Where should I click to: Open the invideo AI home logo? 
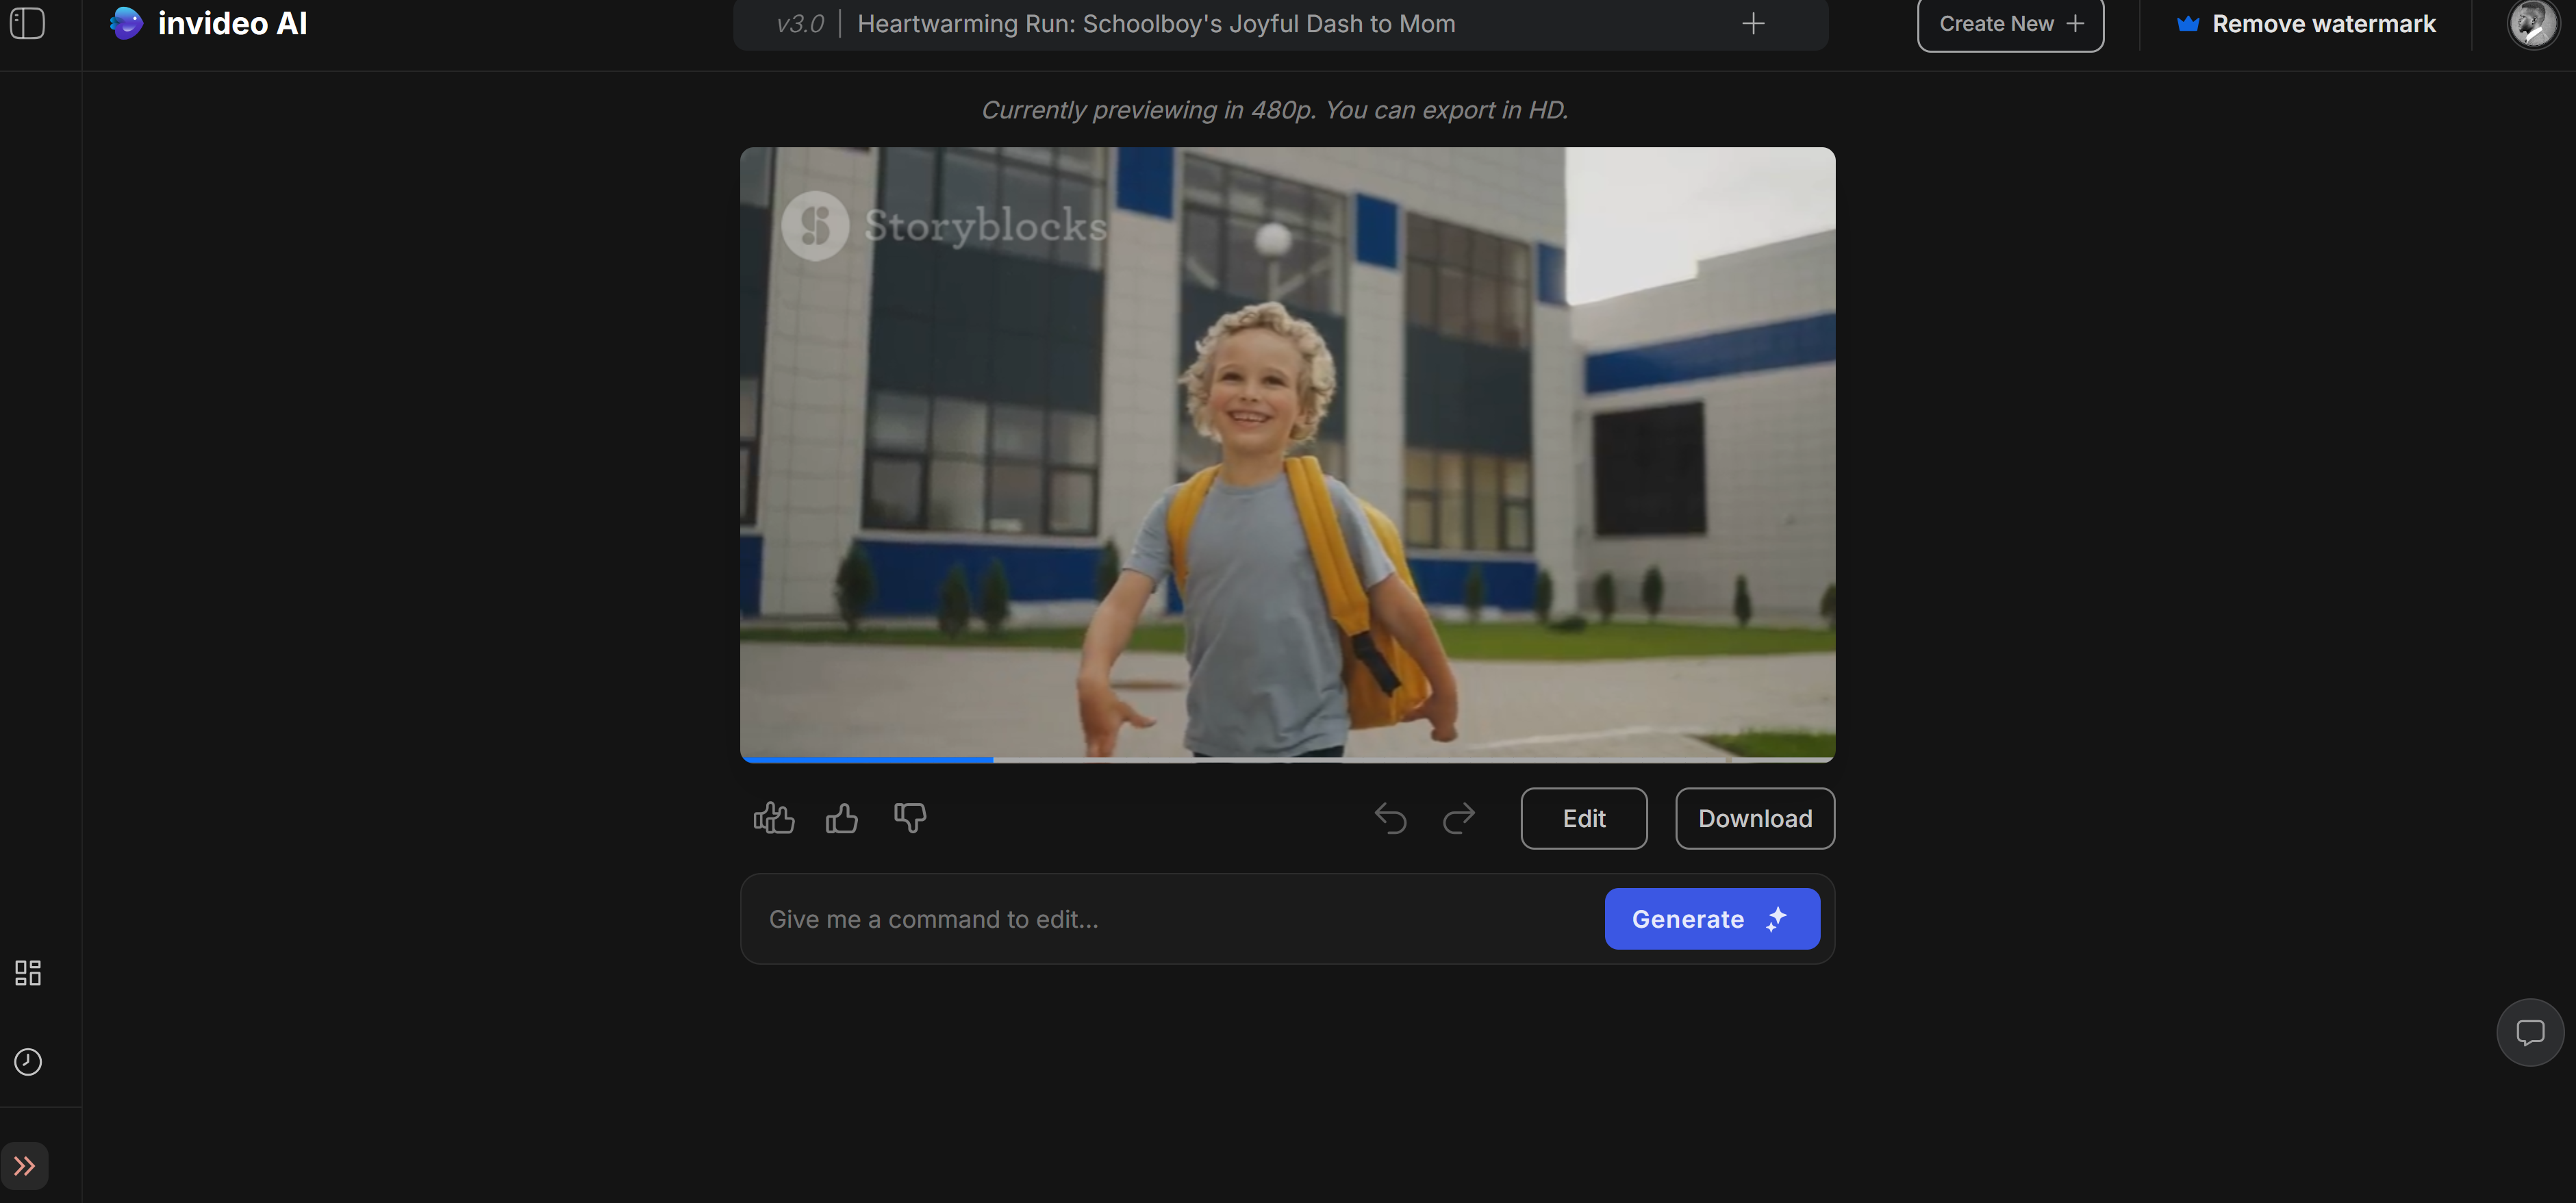(207, 23)
